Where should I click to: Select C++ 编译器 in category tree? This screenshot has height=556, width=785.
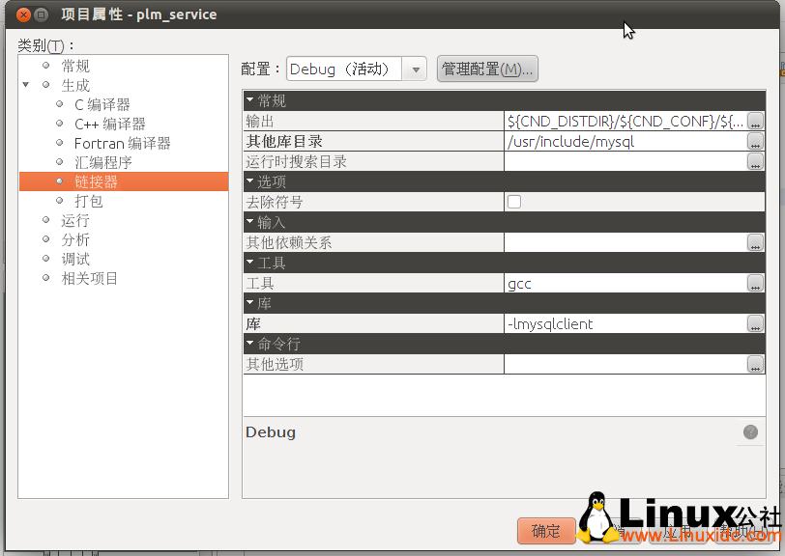[109, 124]
